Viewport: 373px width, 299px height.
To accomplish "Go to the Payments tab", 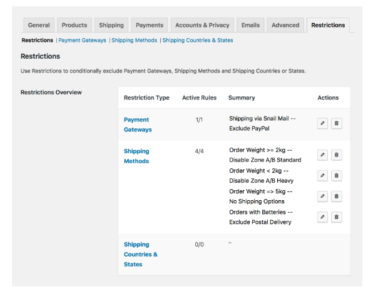I will [x=150, y=25].
